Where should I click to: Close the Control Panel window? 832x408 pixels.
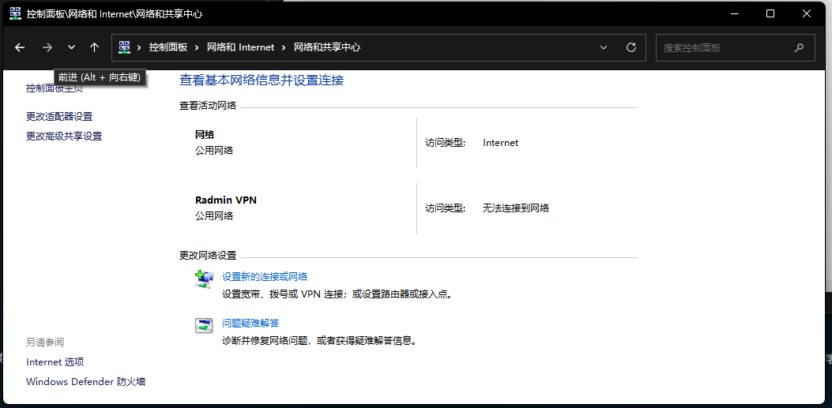pyautogui.click(x=807, y=13)
